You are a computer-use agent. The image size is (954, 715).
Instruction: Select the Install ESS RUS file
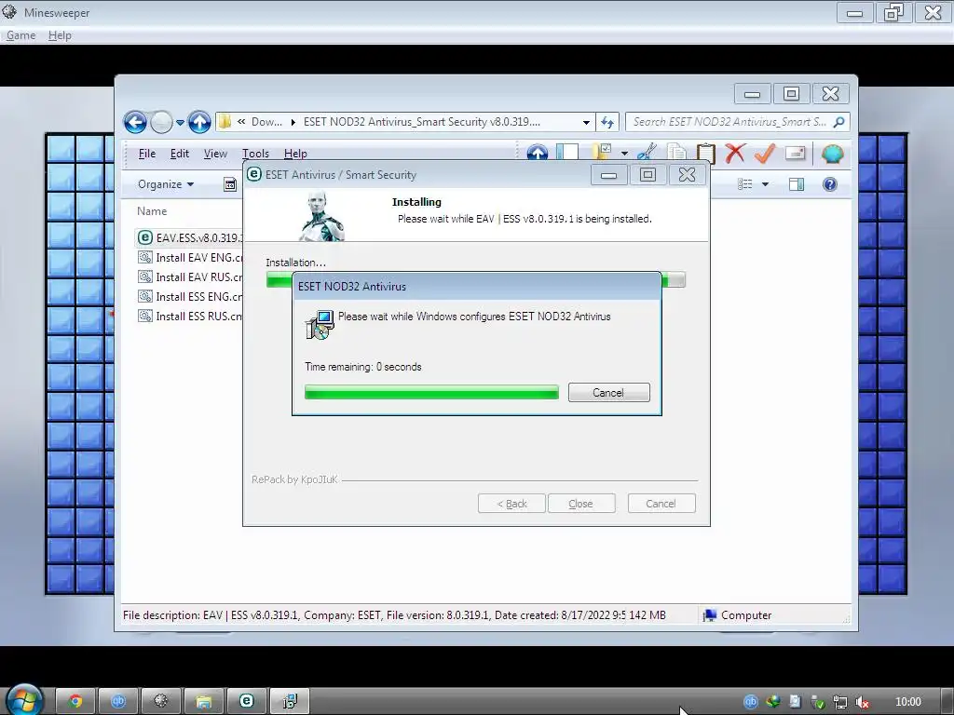190,316
